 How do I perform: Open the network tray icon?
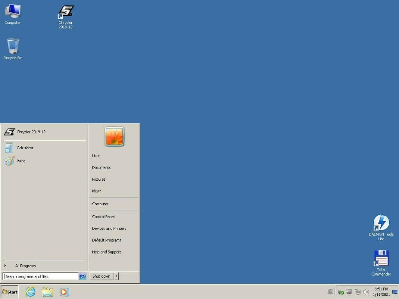pos(357,292)
